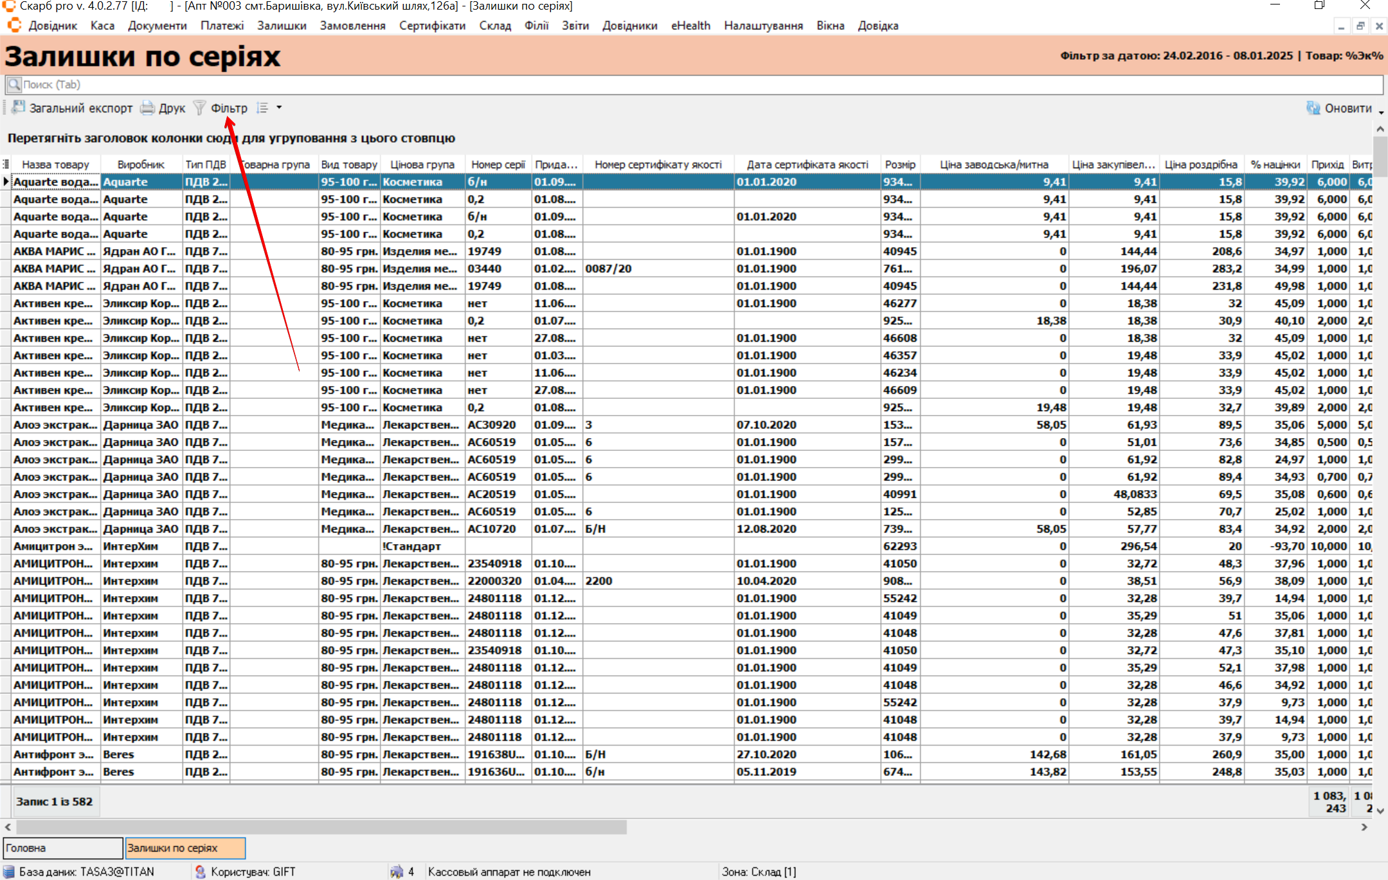Viewport: 1388px width, 880px height.
Task: Click the Фільтр button label
Action: [x=229, y=108]
